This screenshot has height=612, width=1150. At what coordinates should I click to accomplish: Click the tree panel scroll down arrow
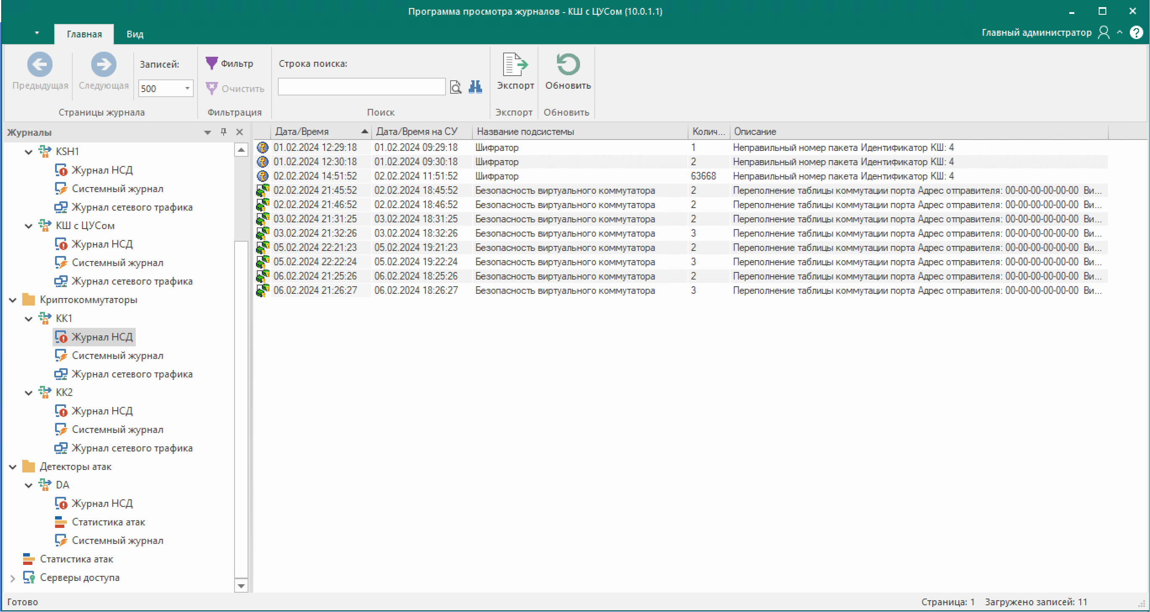coord(241,586)
